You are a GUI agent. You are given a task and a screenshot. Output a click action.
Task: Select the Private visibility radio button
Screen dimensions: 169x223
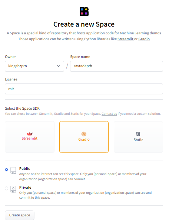(x=6, y=188)
